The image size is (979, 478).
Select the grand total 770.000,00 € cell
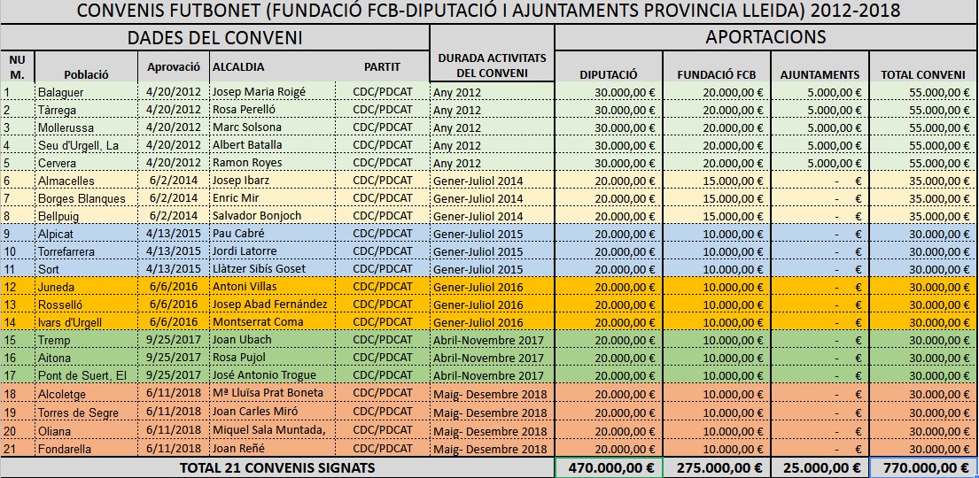[x=923, y=467]
